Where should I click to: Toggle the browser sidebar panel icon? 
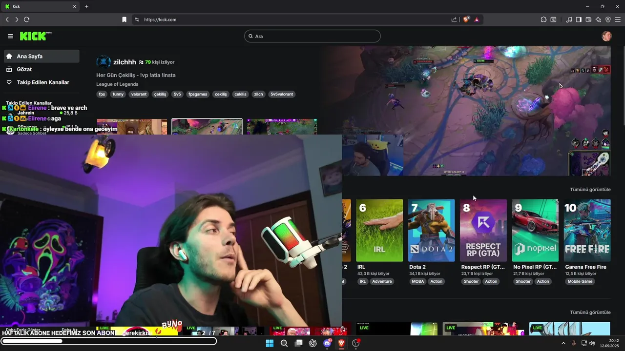pyautogui.click(x=579, y=19)
